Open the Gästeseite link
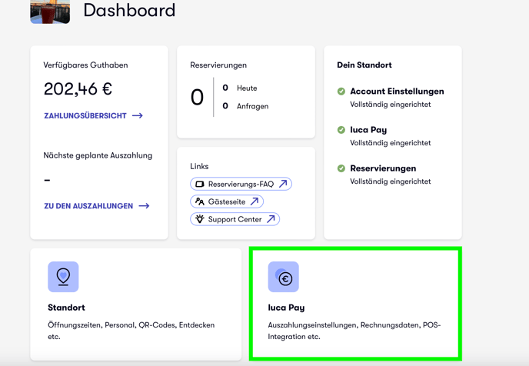Image resolution: width=529 pixels, height=366 pixels. [227, 201]
